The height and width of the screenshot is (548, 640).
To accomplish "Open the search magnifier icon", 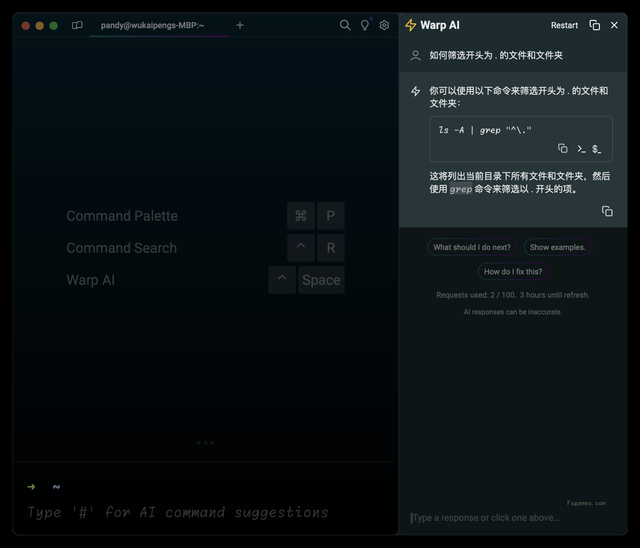I will [x=345, y=25].
